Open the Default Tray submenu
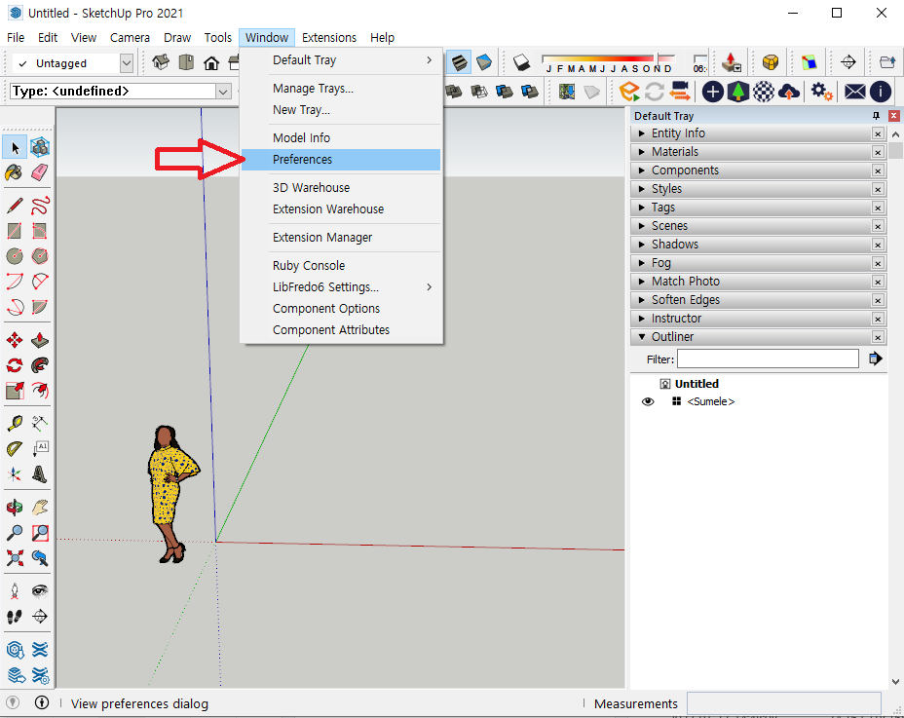 (341, 60)
